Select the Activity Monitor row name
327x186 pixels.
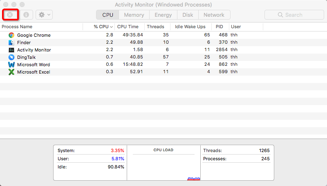(x=34, y=50)
